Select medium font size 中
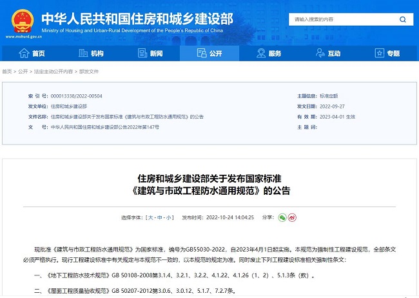This screenshot has height=298, width=419. pos(159,217)
